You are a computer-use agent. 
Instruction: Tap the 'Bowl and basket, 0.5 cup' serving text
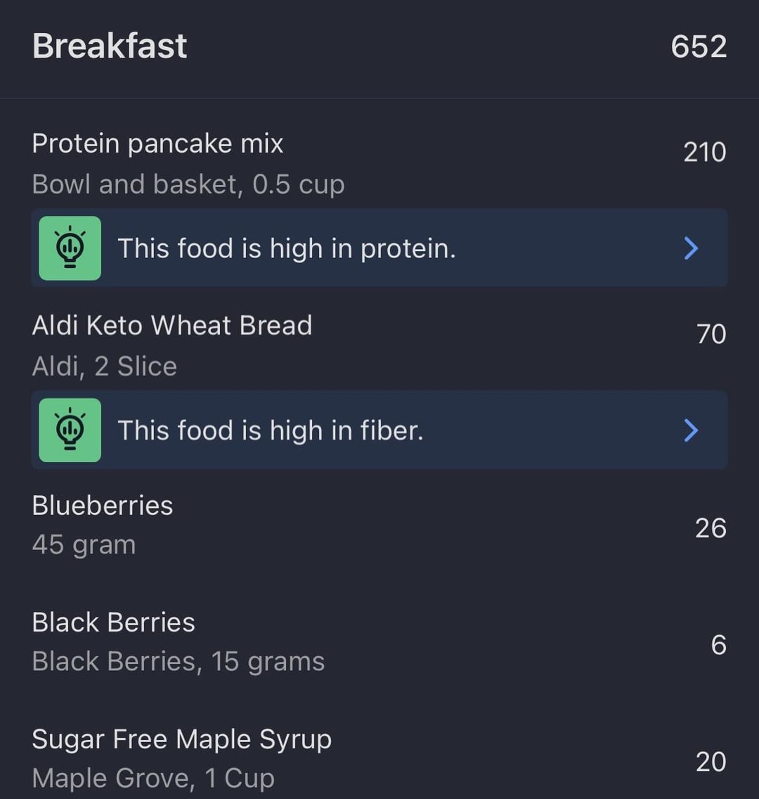pyautogui.click(x=188, y=184)
